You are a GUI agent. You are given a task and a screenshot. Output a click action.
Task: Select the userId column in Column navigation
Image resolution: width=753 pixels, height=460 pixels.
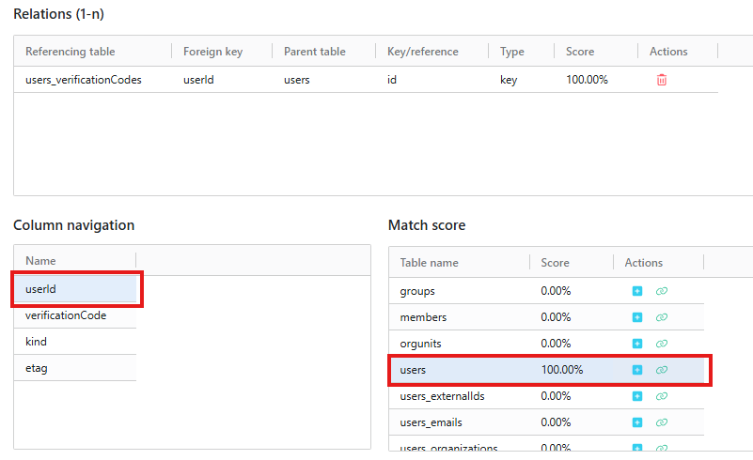pos(75,289)
